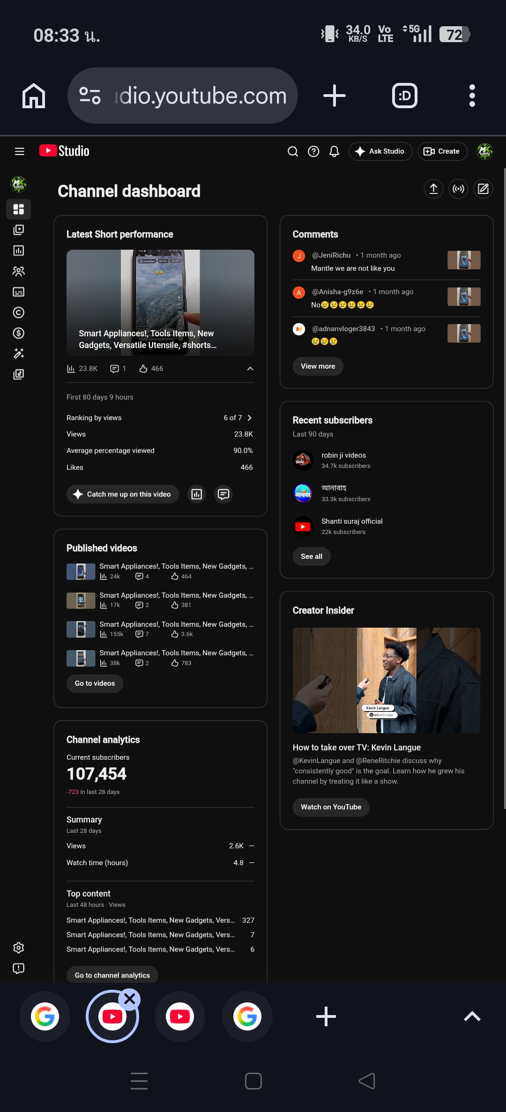Open Audio library in the sidebar
The width and height of the screenshot is (506, 1112).
click(x=19, y=374)
